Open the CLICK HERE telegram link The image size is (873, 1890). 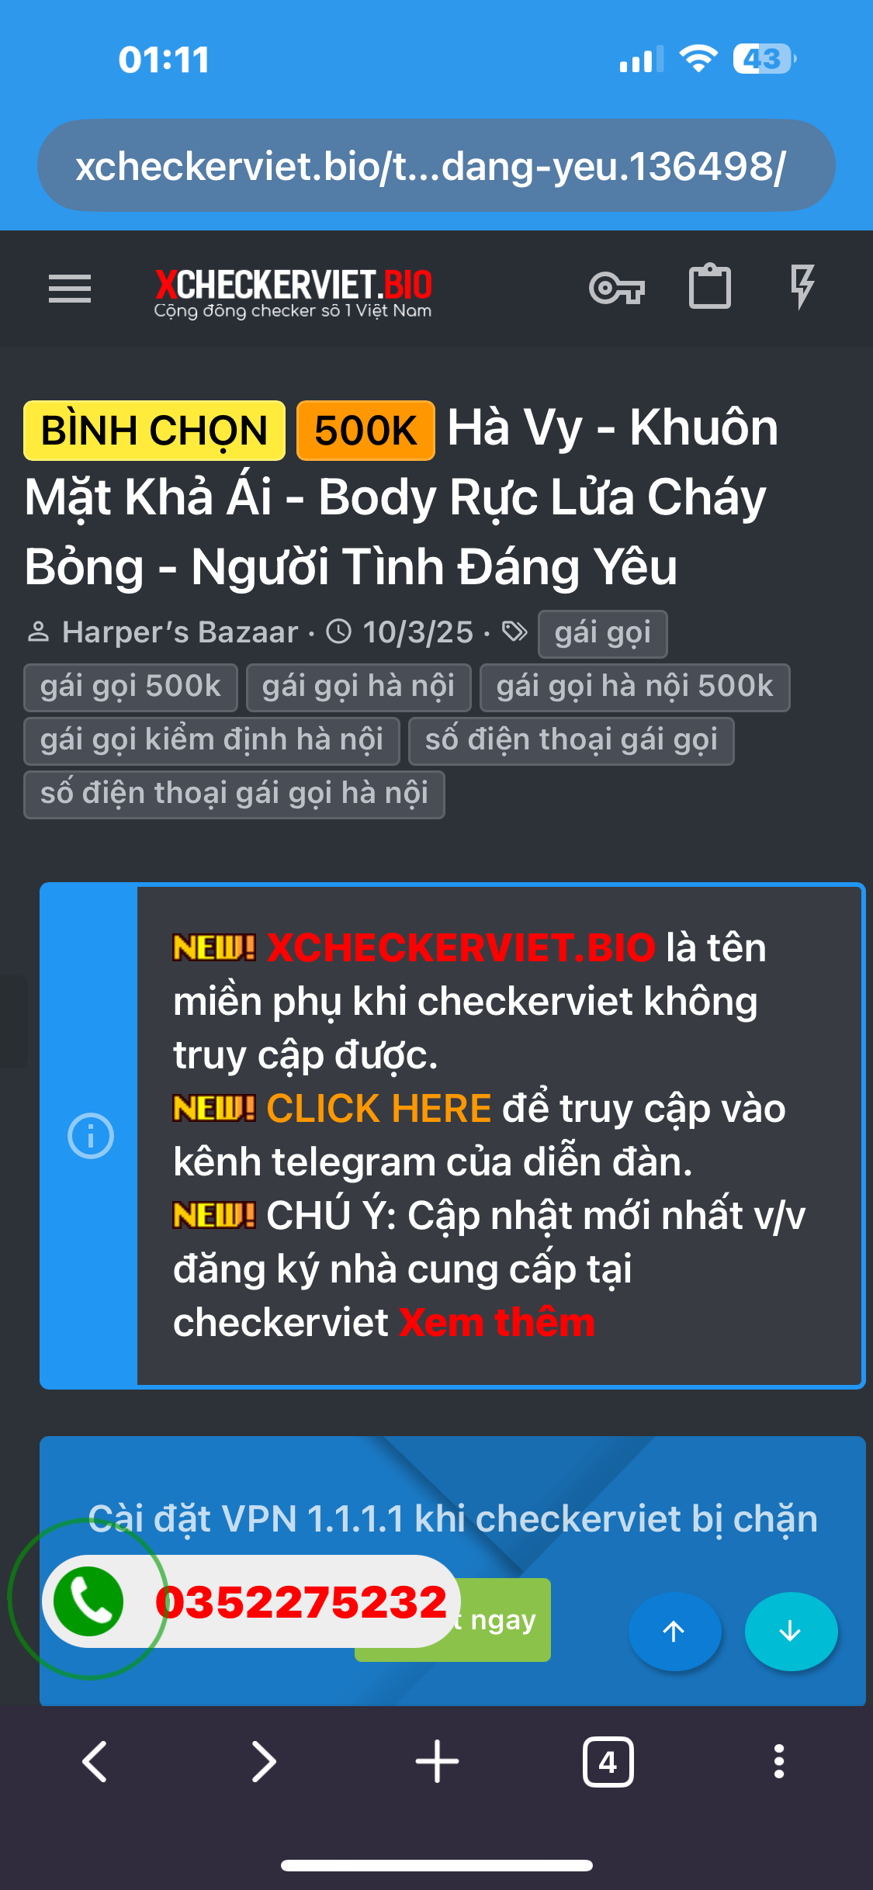coord(379,1108)
